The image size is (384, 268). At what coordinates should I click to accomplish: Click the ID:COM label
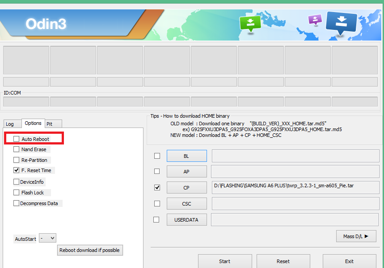pyautogui.click(x=12, y=93)
